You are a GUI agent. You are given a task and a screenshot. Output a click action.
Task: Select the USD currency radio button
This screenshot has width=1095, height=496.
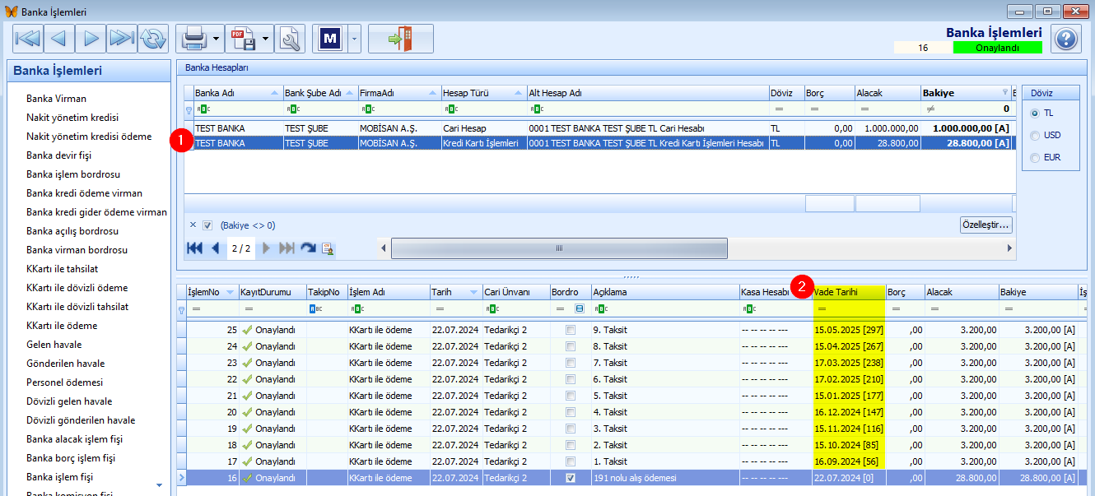1036,135
